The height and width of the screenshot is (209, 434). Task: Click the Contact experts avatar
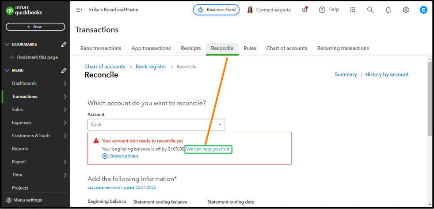(250, 10)
